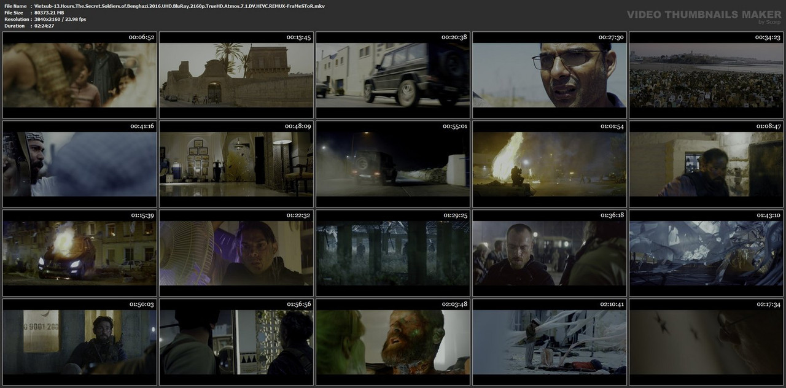The height and width of the screenshot is (388, 786).
Task: Click the 00:27:30 man-with-glasses thumbnail
Action: [550, 75]
